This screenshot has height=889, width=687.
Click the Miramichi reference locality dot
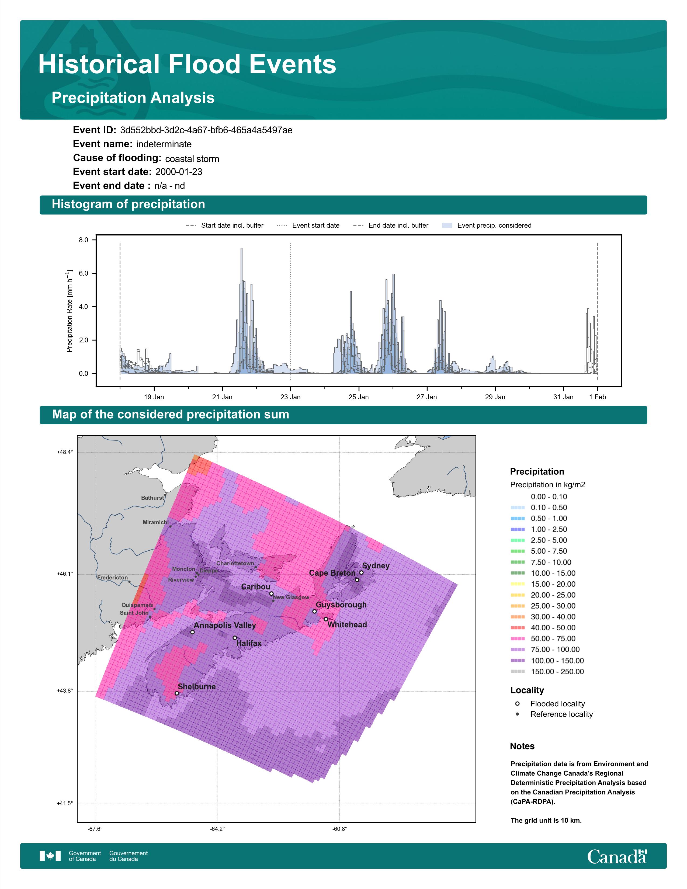[x=170, y=527]
